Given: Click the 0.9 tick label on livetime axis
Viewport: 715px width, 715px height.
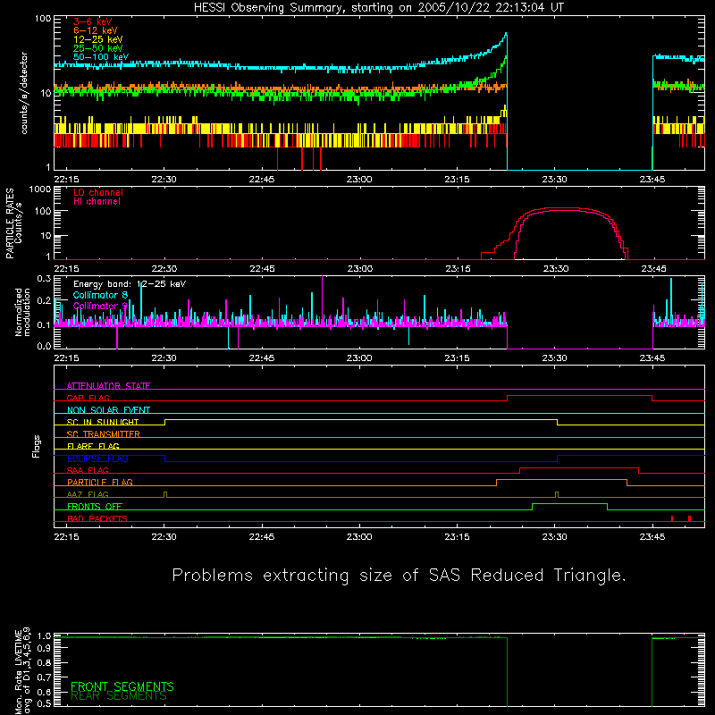Looking at the screenshot, I should click(x=44, y=647).
